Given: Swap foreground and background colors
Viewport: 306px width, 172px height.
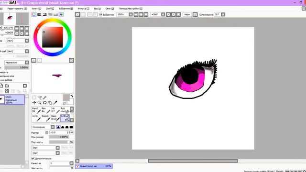Looking at the screenshot, I should (72, 96).
